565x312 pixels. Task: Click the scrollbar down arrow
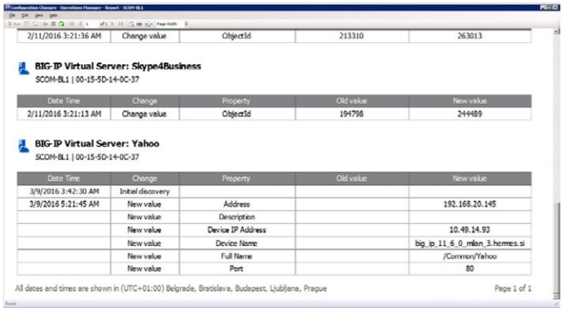coord(557,296)
